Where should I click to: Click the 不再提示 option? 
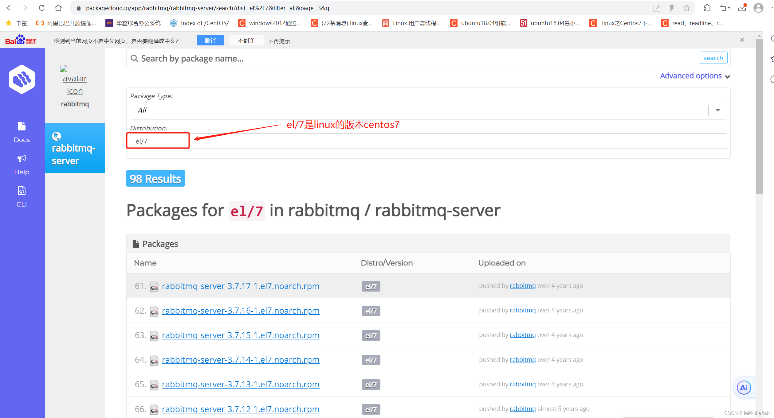point(279,41)
